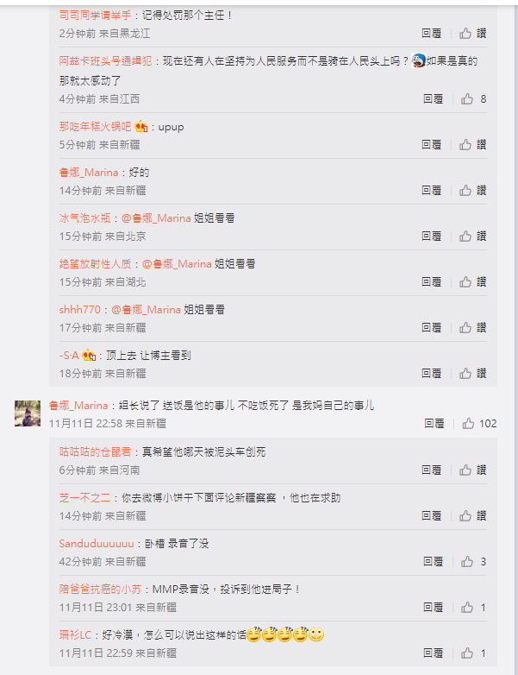Click the page's vertical scrollbar
This screenshot has width=518, height=675.
click(x=516, y=337)
